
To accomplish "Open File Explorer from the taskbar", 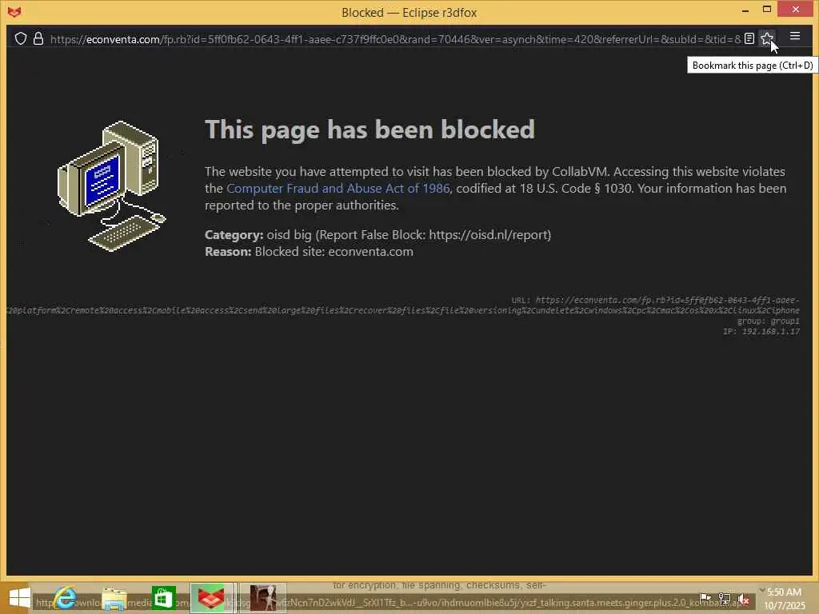I will [114, 598].
